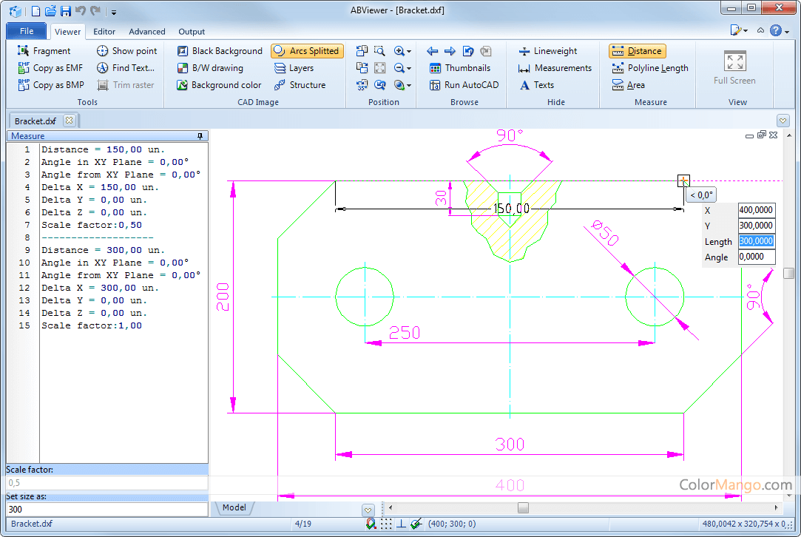Disable the Distance measure mode
This screenshot has height=537, width=801.
click(x=638, y=51)
